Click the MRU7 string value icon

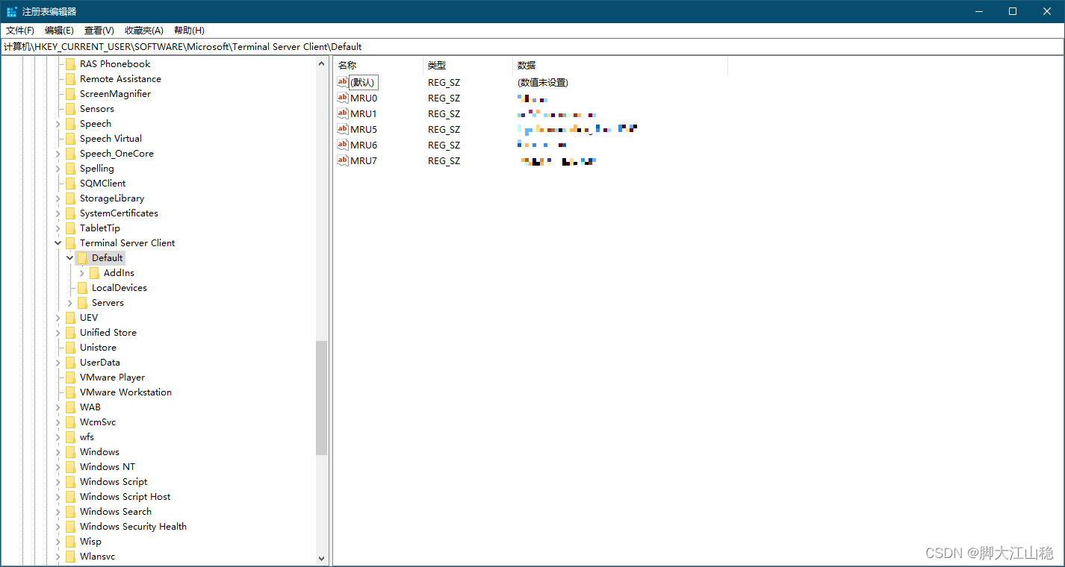343,160
